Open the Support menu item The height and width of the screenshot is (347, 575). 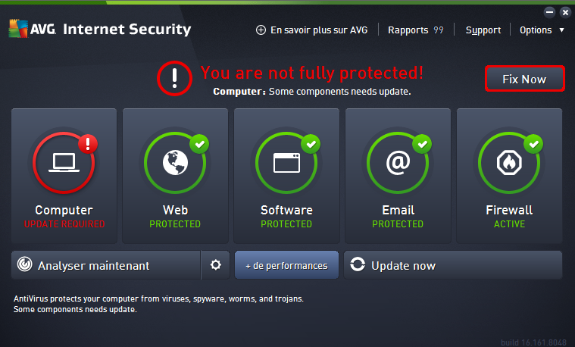point(483,30)
